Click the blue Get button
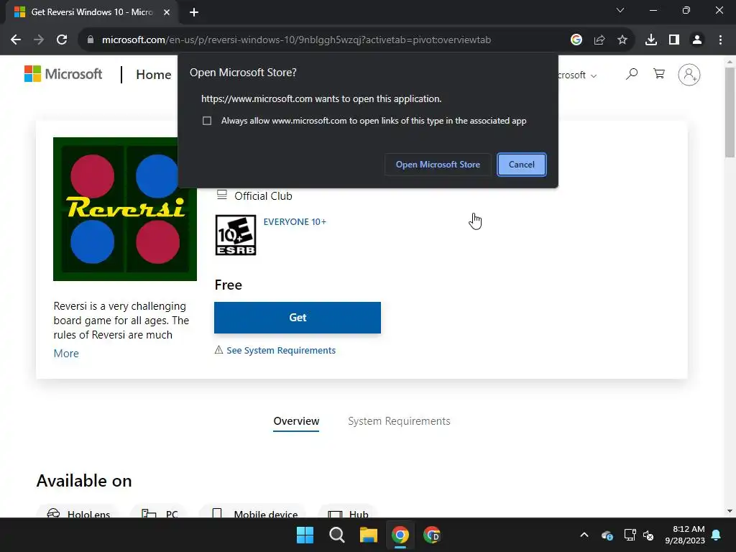 [298, 318]
